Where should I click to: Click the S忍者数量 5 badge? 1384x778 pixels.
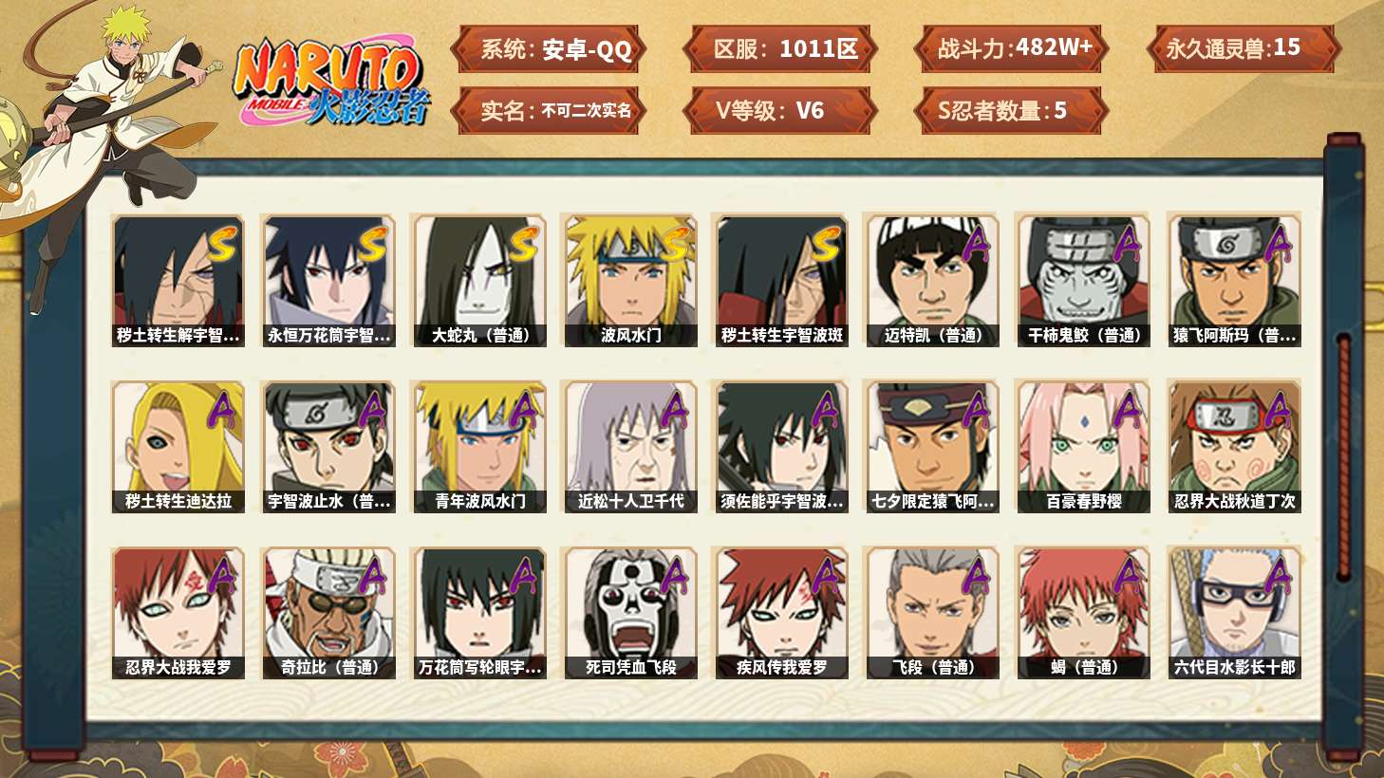tap(1012, 110)
